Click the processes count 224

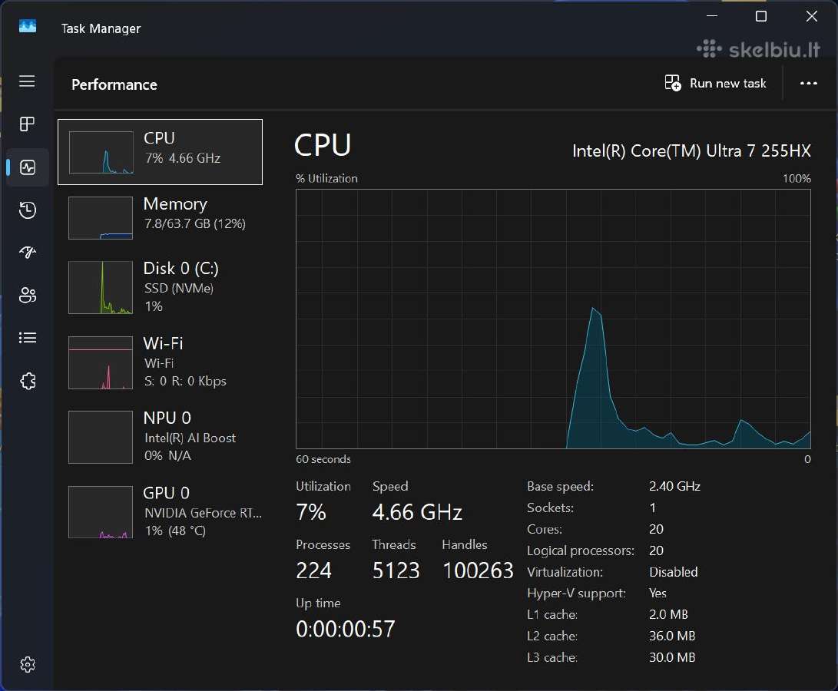pyautogui.click(x=313, y=570)
